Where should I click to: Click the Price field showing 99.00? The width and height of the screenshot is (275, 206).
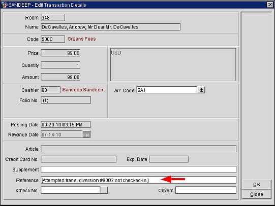coord(60,53)
